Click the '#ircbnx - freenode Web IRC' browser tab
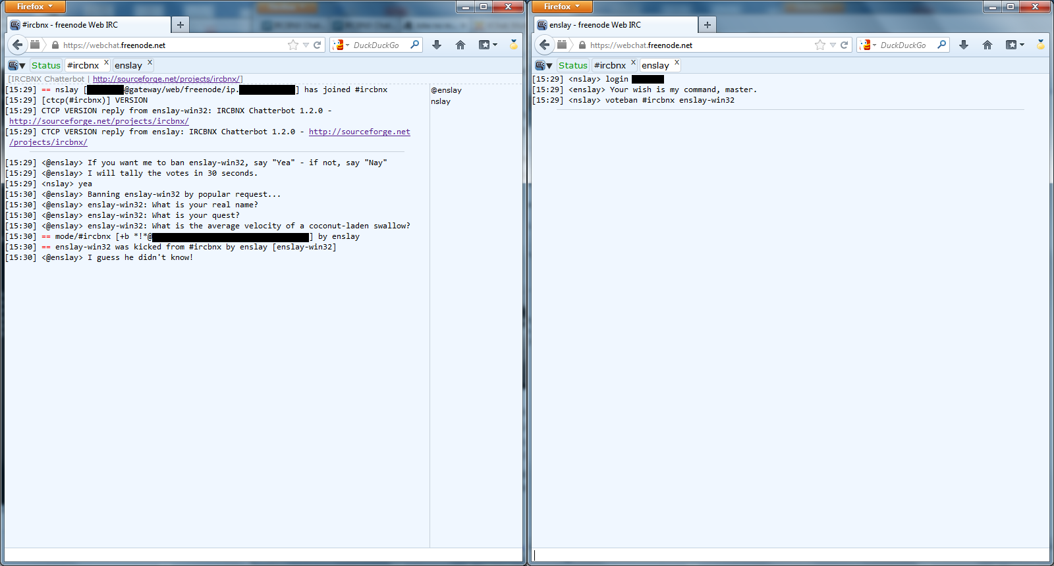This screenshot has width=1054, height=566. tap(88, 25)
